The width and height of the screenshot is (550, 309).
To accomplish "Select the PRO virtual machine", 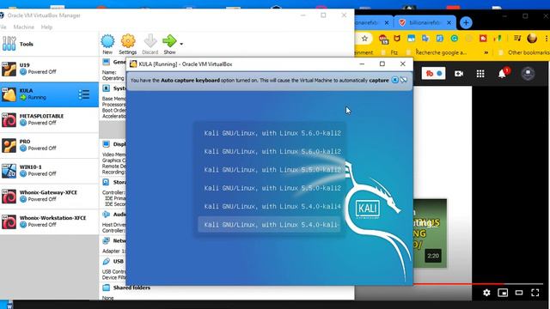I will coord(49,145).
